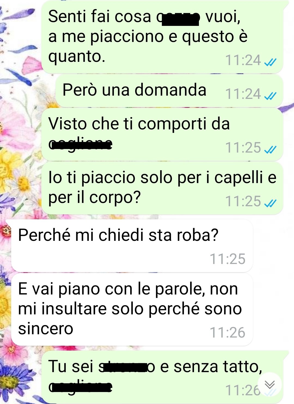
Task: Tap the read ticks on the 'Visto che ti comporti' message
Action: [x=271, y=149]
